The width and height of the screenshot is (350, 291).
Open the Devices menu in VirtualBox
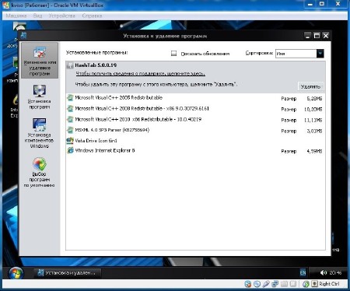point(61,16)
